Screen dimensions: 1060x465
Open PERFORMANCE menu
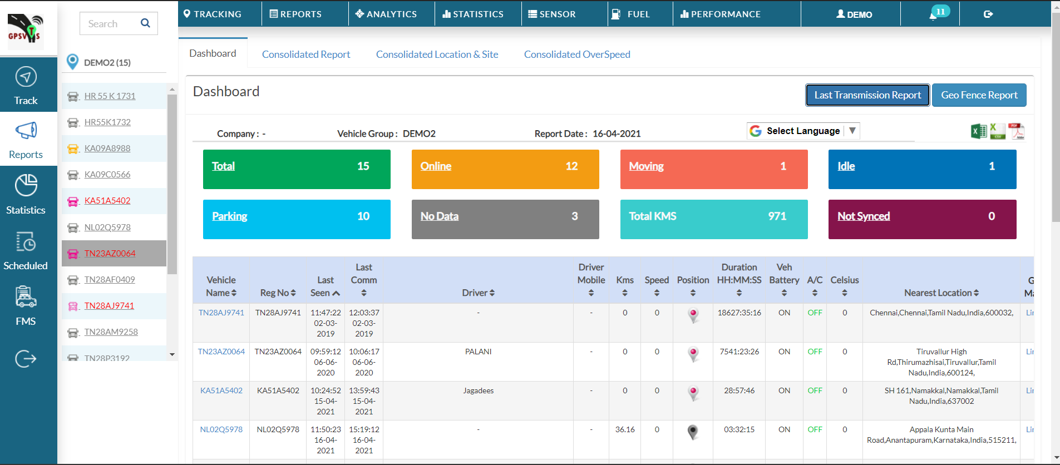pyautogui.click(x=721, y=14)
